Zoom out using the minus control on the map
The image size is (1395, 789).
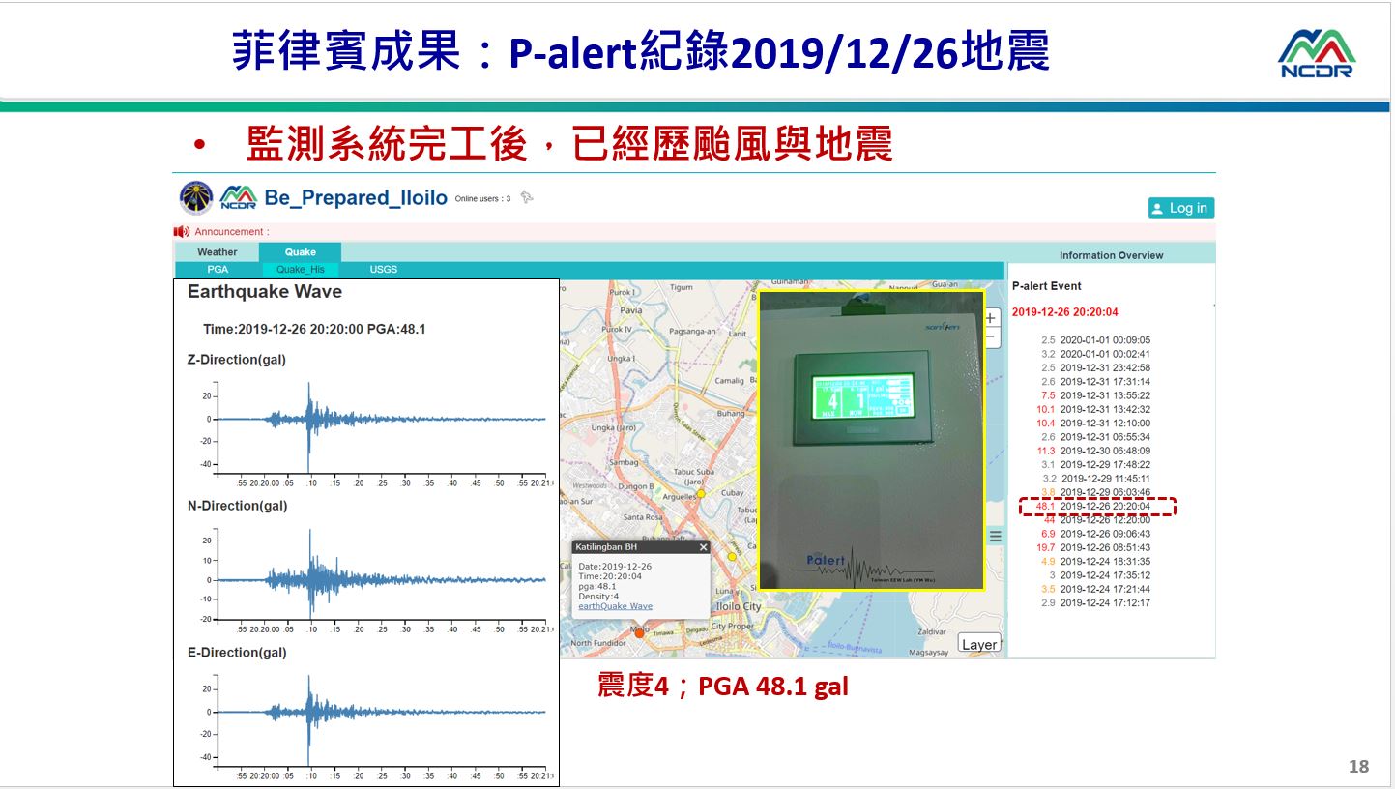pos(990,337)
